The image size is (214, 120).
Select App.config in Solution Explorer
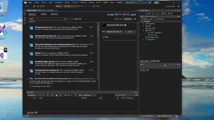(x=151, y=28)
